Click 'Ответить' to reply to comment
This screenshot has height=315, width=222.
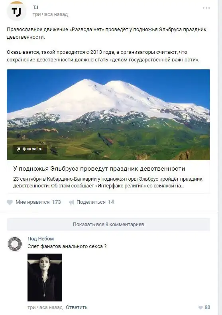77,307
